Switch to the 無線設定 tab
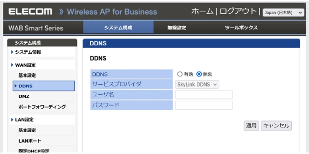309x154 pixels. click(x=177, y=28)
